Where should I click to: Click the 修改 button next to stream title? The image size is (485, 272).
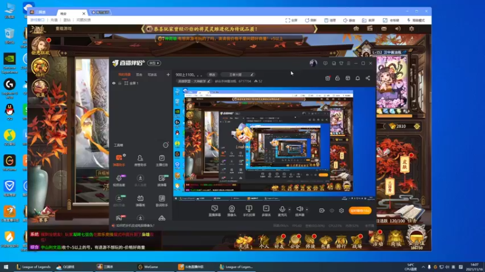pyautogui.click(x=212, y=74)
